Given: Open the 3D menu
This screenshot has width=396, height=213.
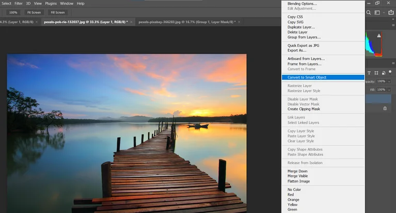Looking at the screenshot, I should point(28,3).
